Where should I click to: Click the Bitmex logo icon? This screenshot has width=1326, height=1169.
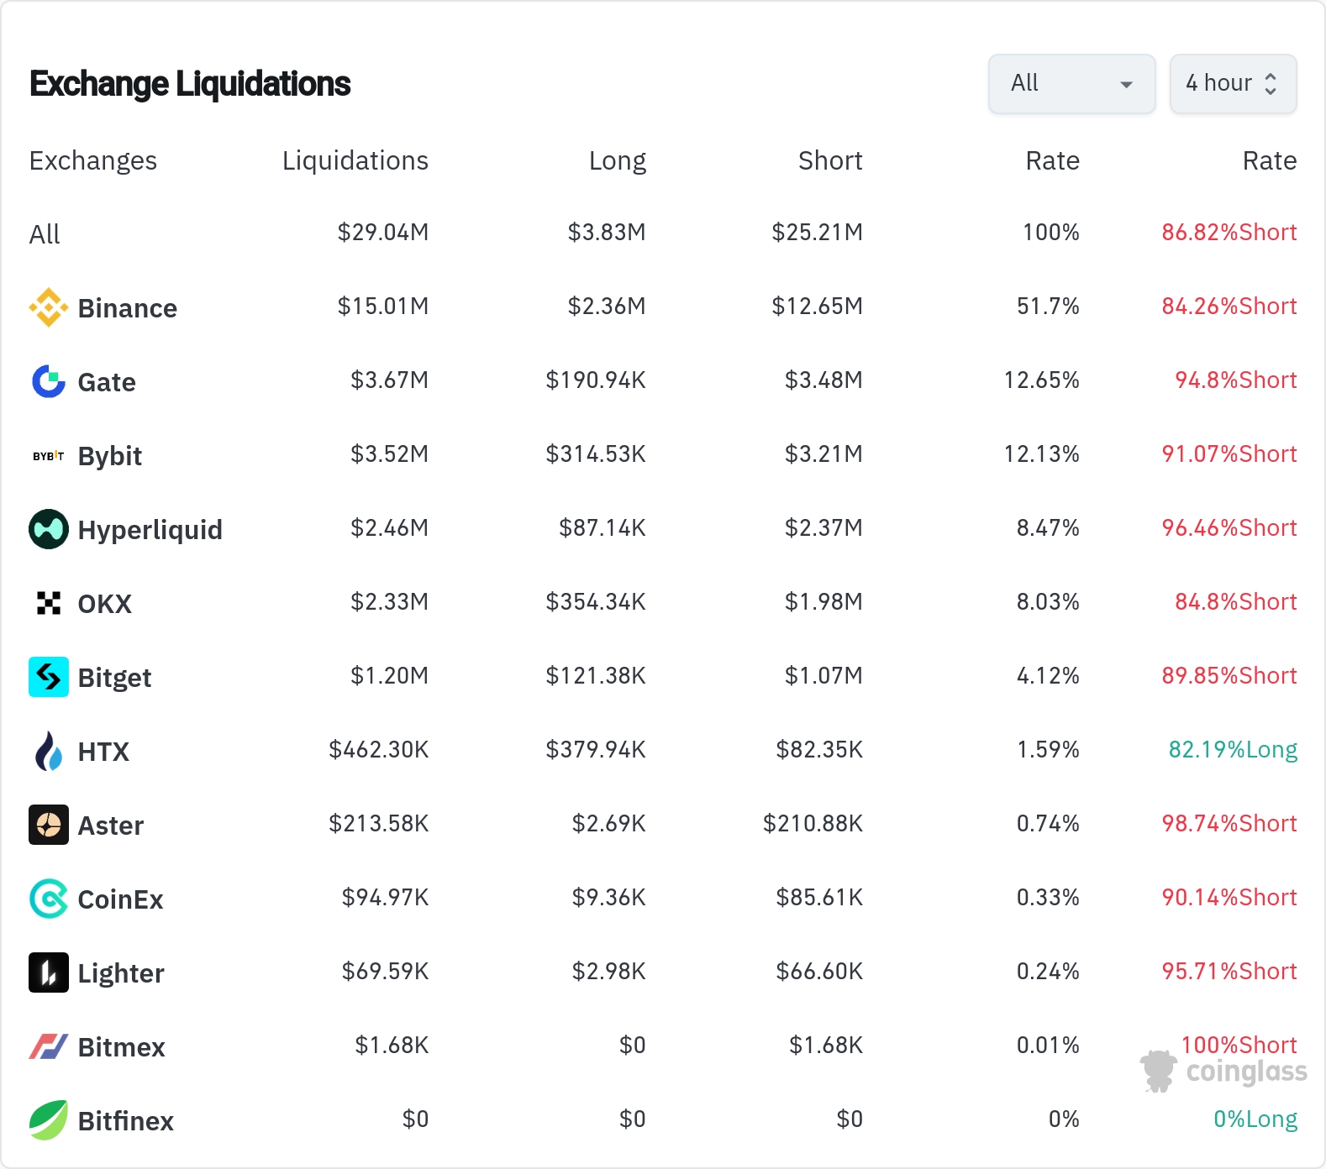point(49,1046)
